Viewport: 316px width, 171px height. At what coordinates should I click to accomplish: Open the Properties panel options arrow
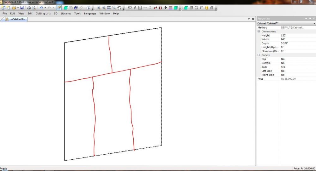click(306, 19)
